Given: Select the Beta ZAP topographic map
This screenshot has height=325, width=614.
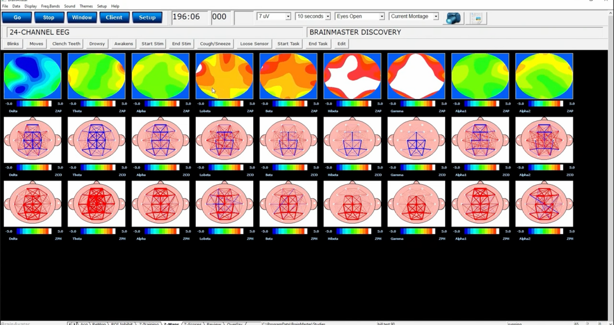Looking at the screenshot, I should pos(289,76).
